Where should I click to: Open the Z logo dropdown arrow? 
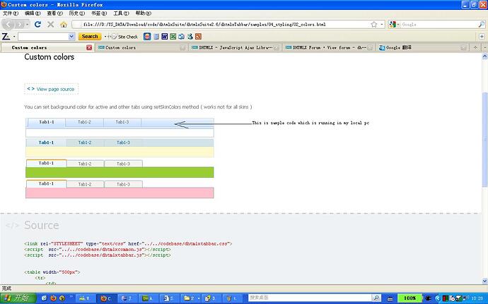coord(14,37)
